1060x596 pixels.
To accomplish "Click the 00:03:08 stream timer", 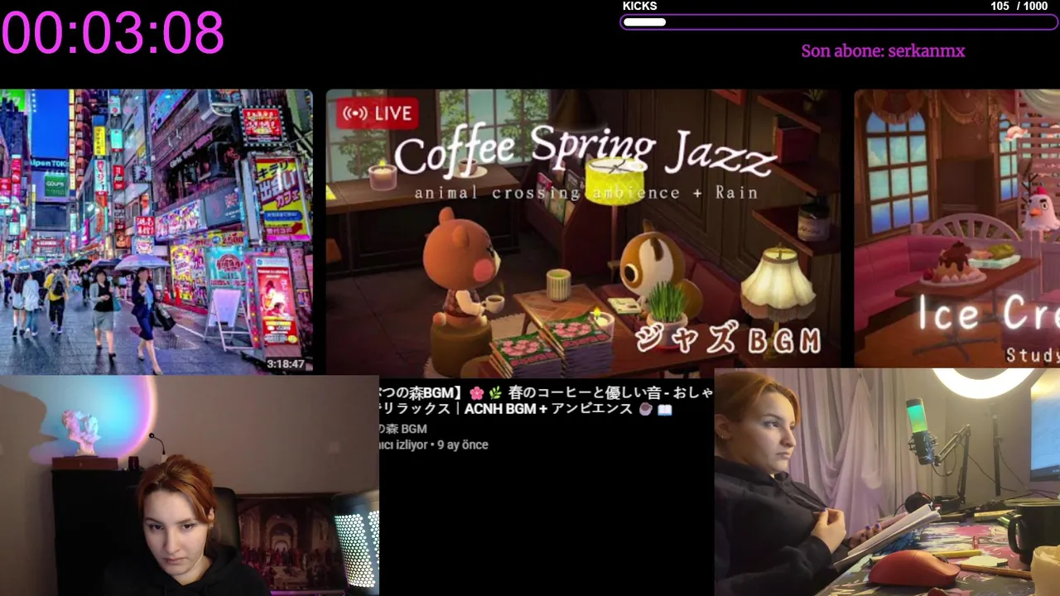I will click(x=113, y=33).
